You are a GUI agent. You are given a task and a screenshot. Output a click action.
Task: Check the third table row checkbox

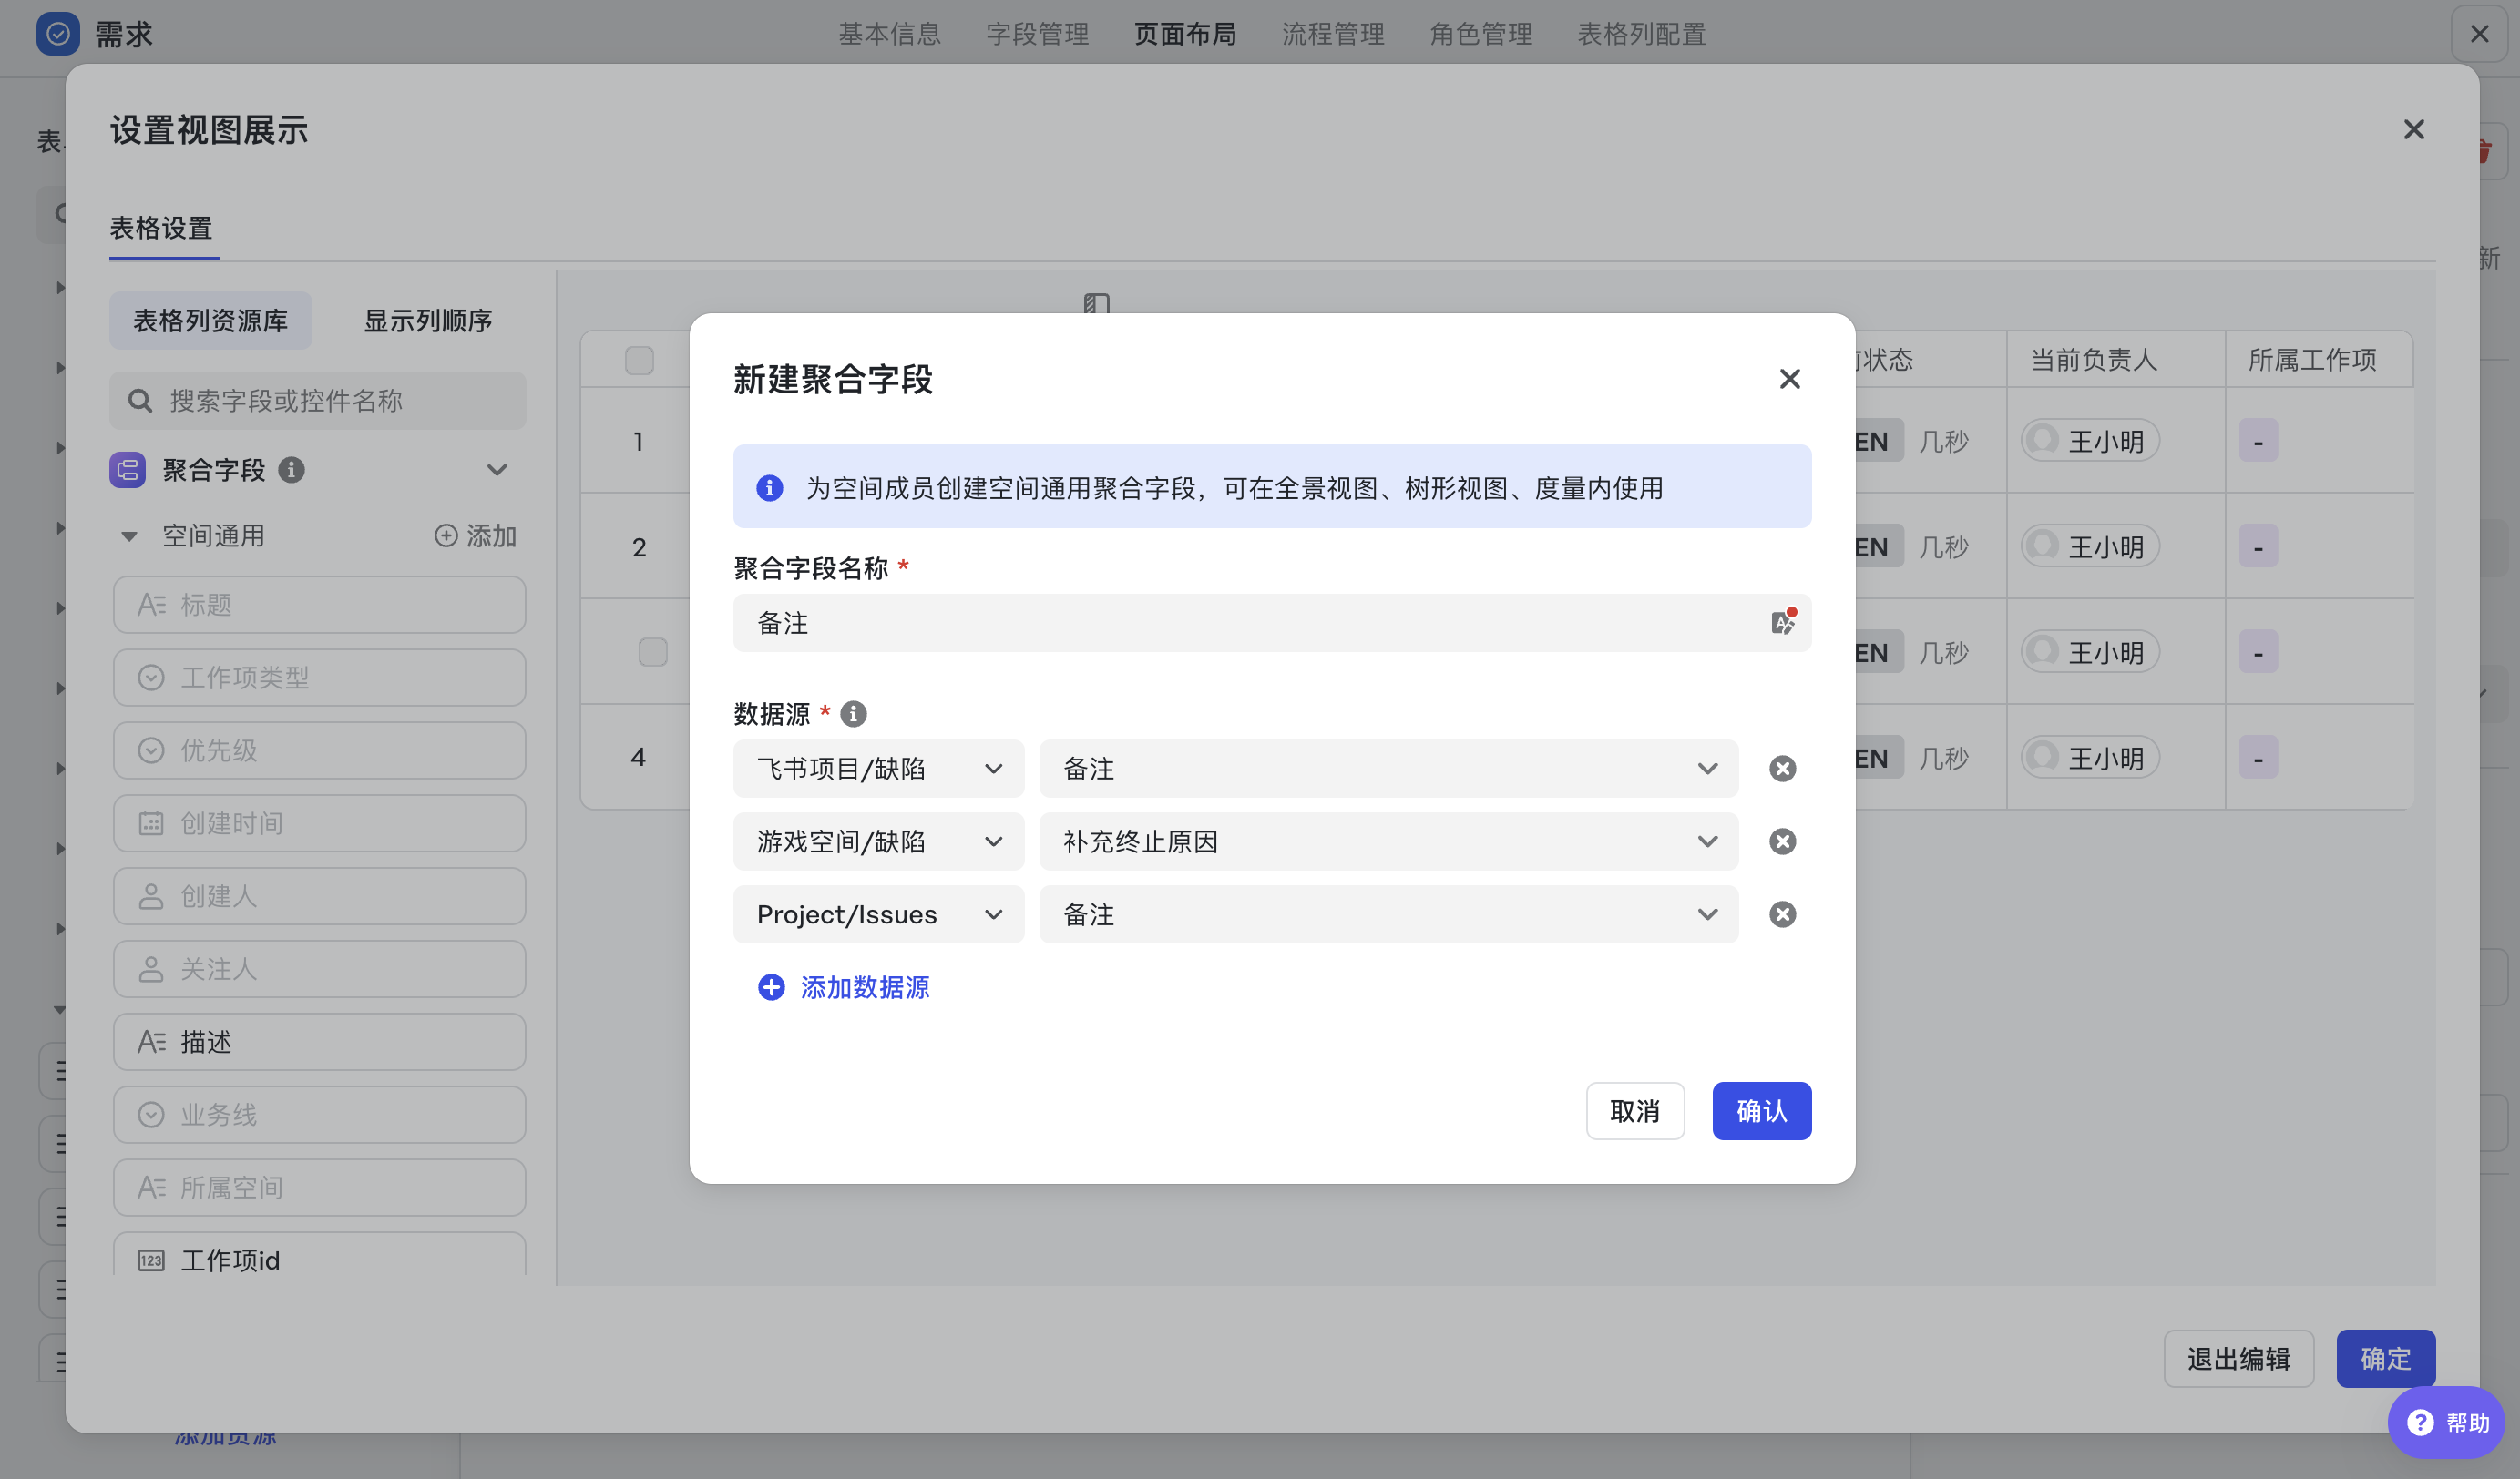653,651
